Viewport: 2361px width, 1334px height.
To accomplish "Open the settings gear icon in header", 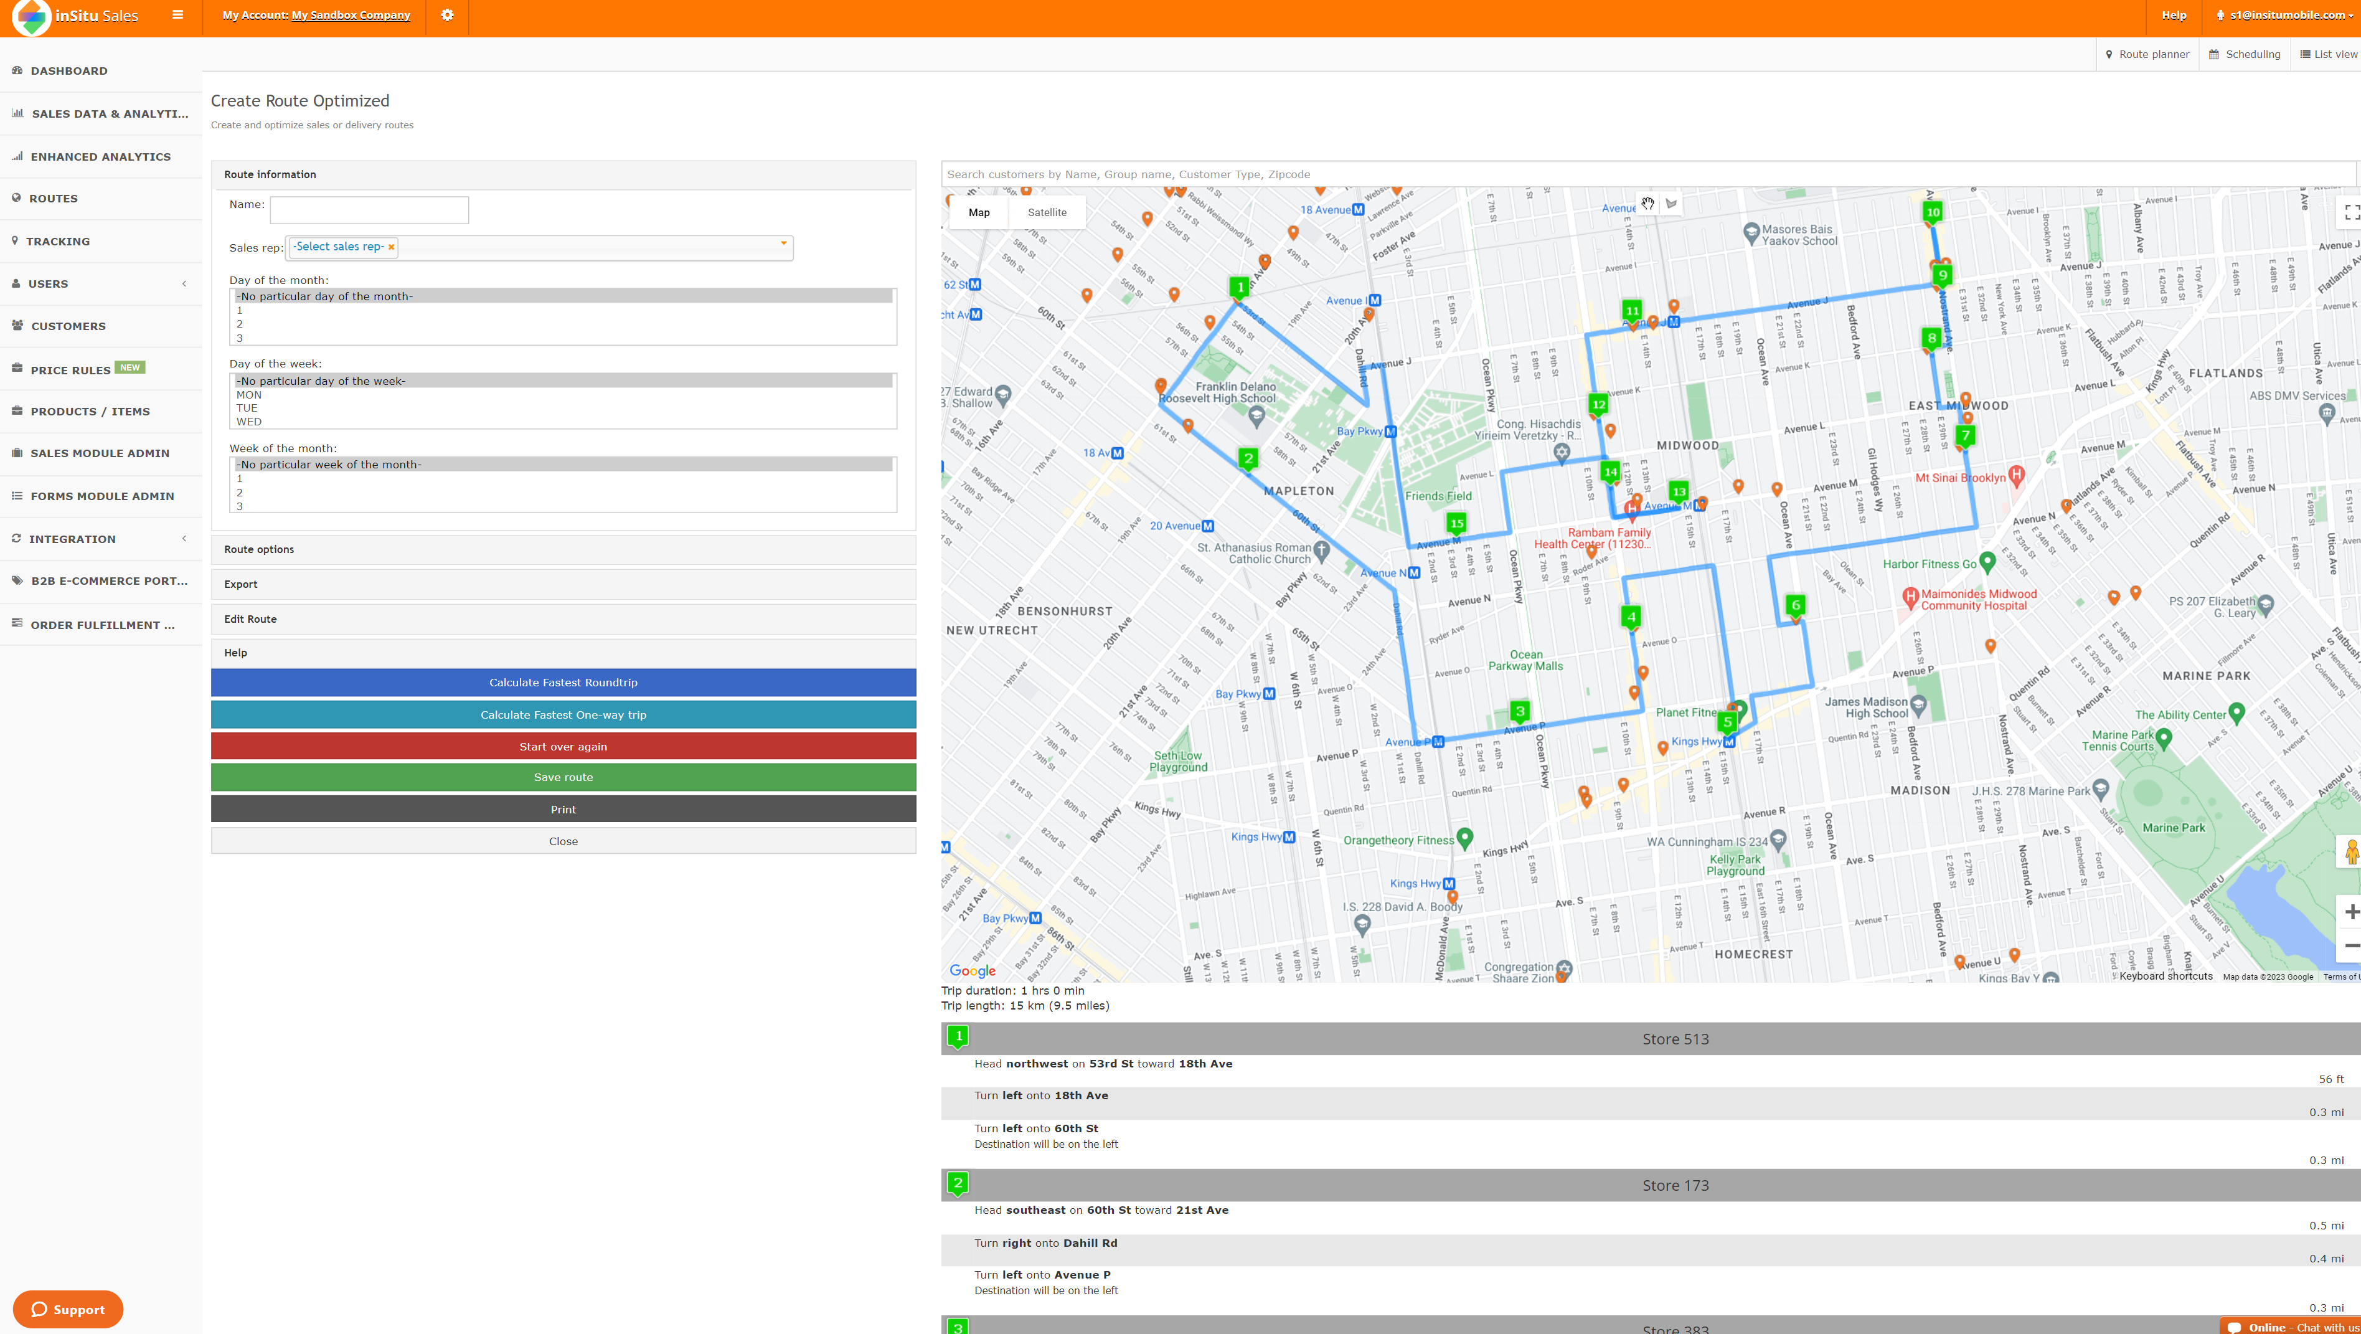I will (x=447, y=15).
